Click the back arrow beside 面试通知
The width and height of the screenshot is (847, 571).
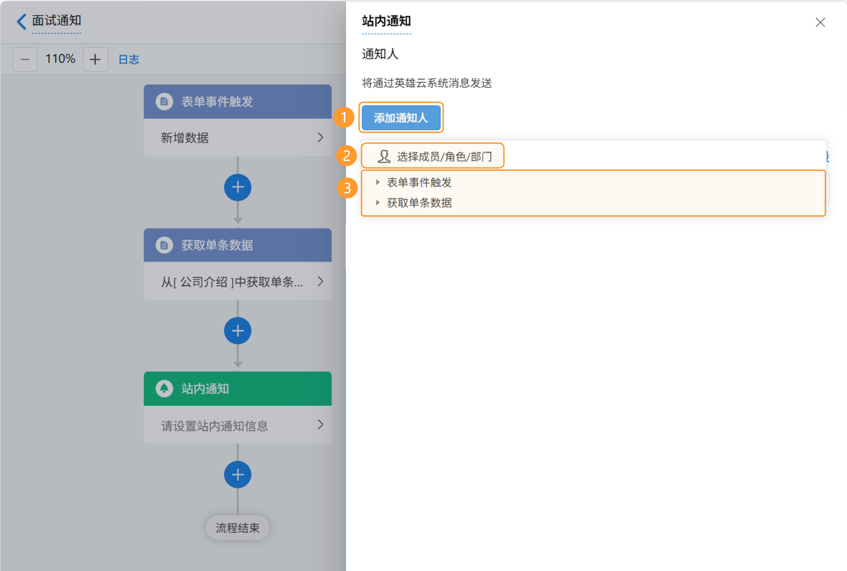click(22, 22)
